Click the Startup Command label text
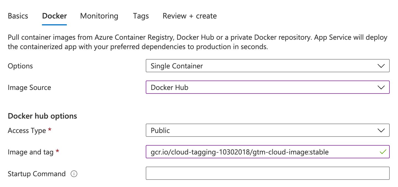Screen dimensions: 398x187 point(37,174)
